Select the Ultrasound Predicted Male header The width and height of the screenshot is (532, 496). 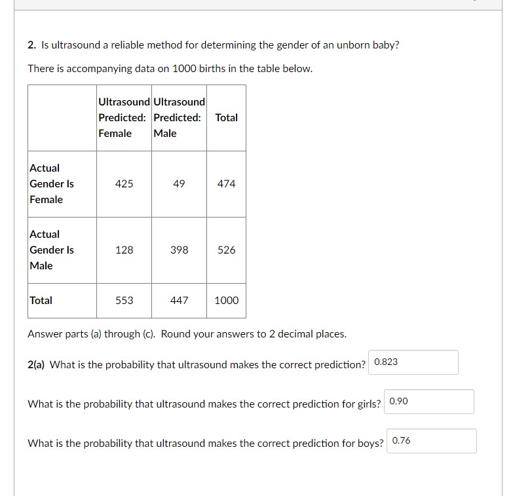point(178,117)
